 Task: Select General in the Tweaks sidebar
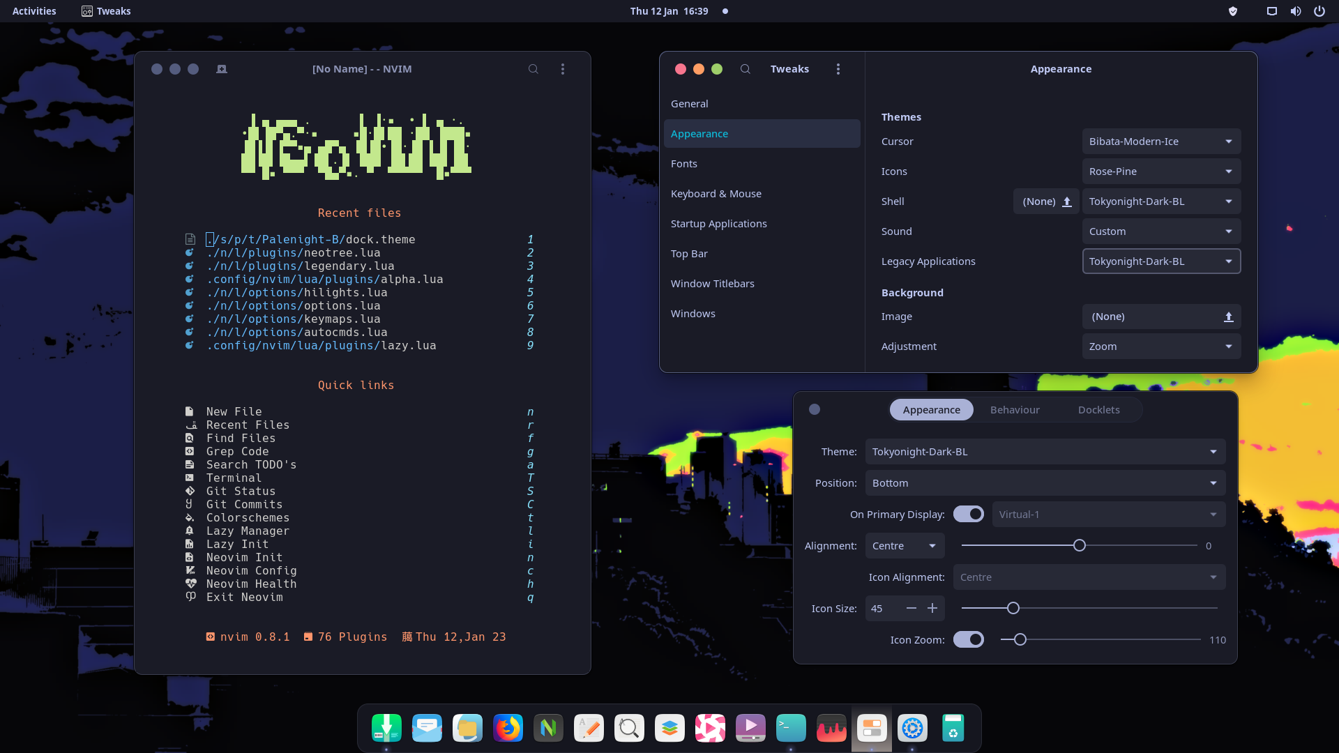tap(762, 104)
